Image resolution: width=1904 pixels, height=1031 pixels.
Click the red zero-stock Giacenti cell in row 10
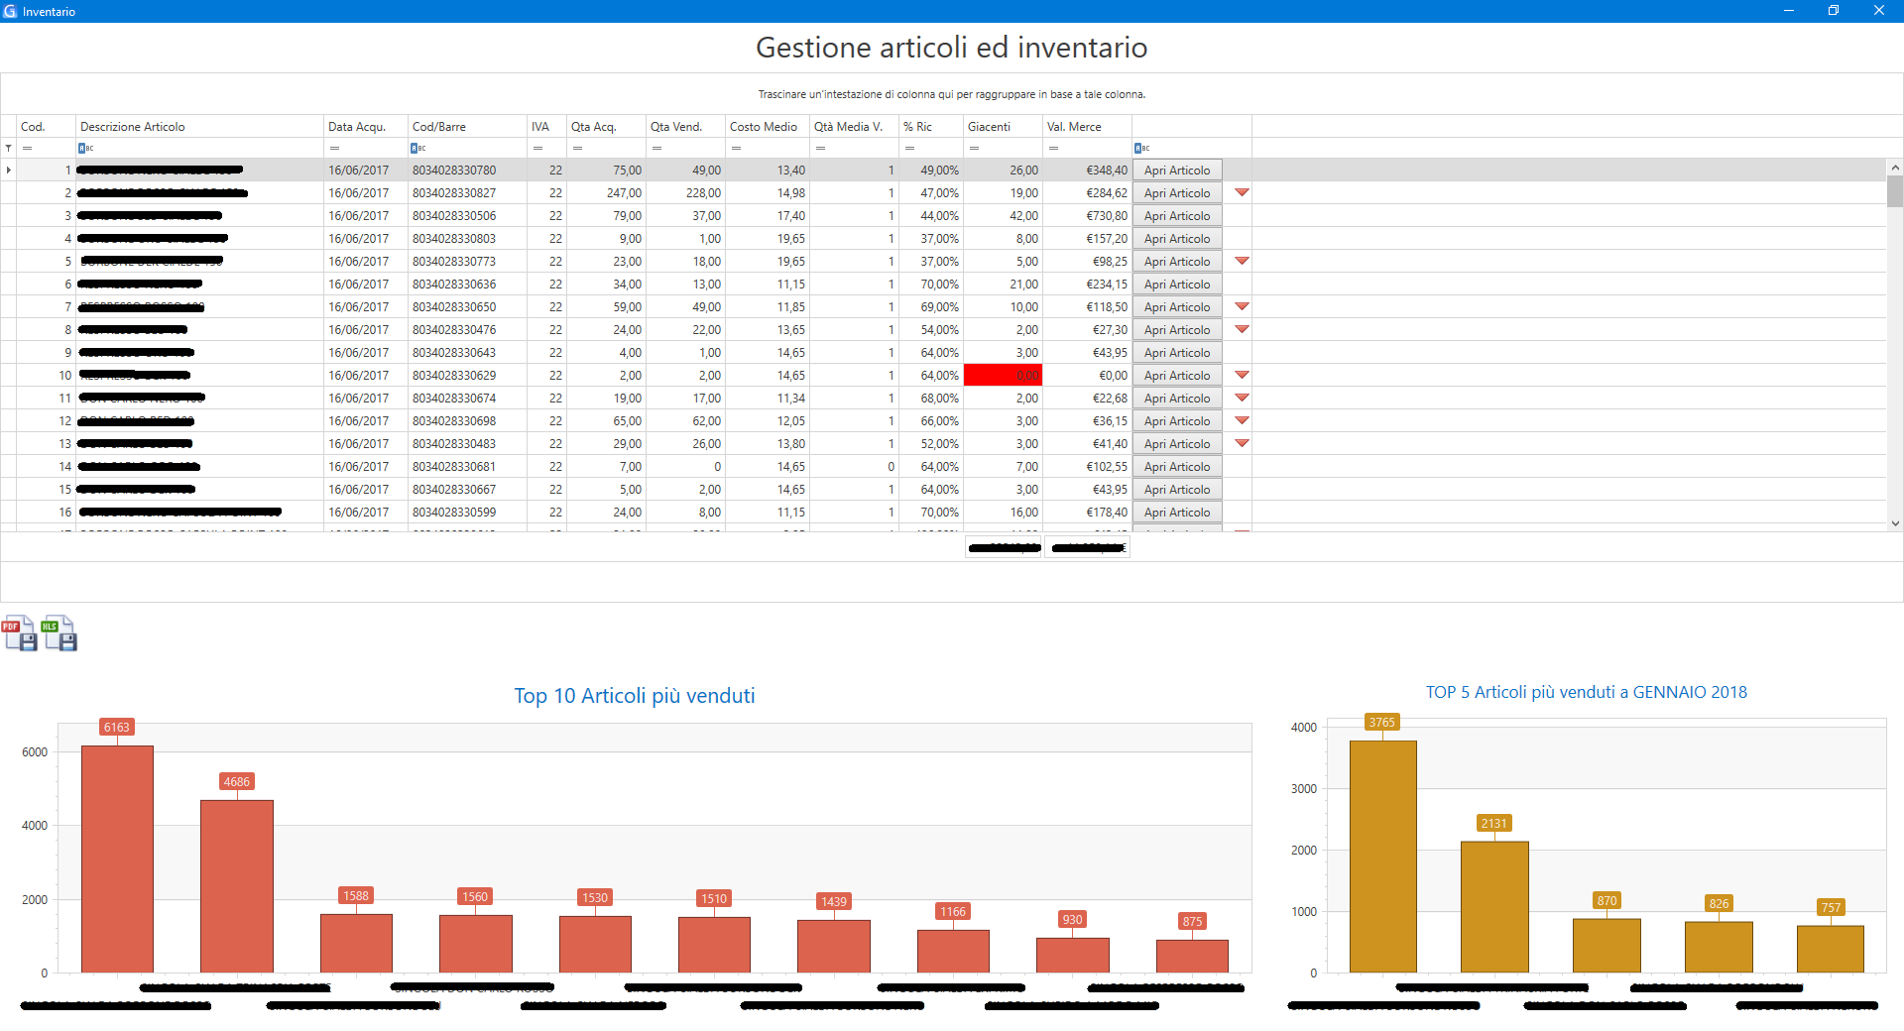pos(1003,376)
